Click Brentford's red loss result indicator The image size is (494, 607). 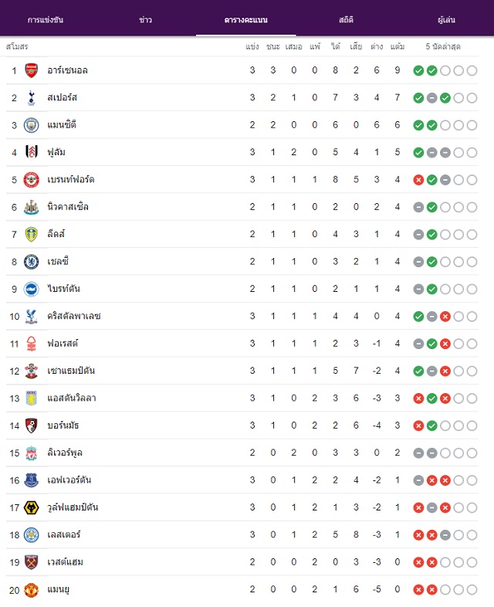click(x=418, y=180)
